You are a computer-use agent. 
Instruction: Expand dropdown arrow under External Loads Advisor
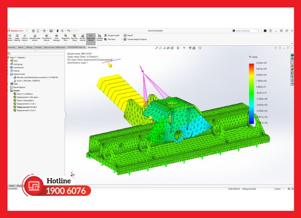click(35, 44)
